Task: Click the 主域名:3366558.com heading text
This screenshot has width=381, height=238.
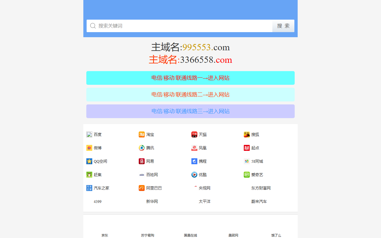Action: 190,60
